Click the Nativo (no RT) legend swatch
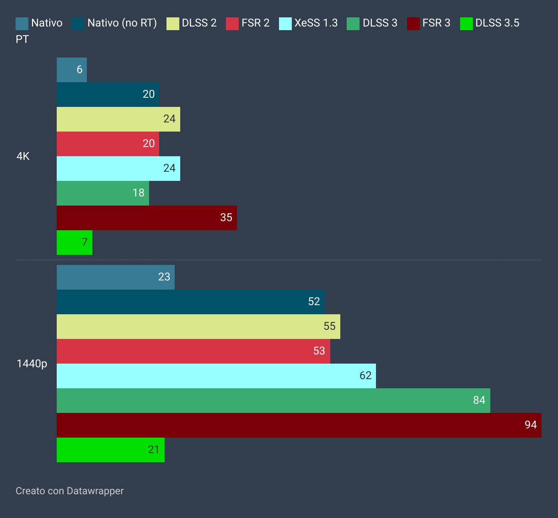This screenshot has width=558, height=518. [x=78, y=24]
